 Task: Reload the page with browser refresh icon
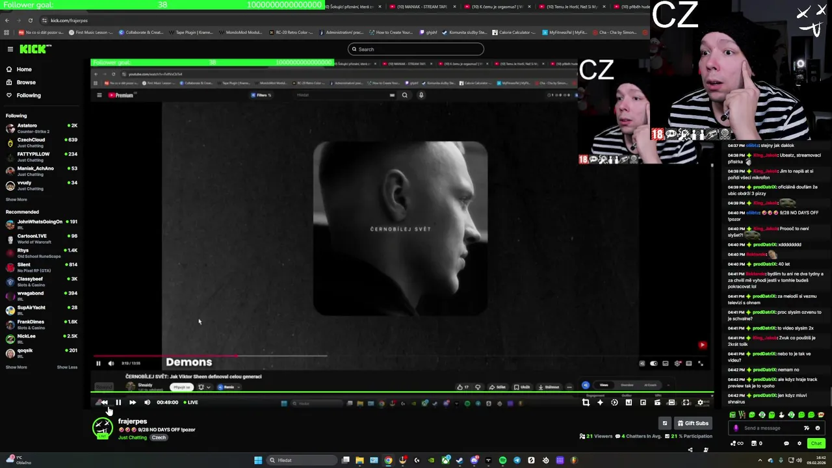tap(30, 20)
